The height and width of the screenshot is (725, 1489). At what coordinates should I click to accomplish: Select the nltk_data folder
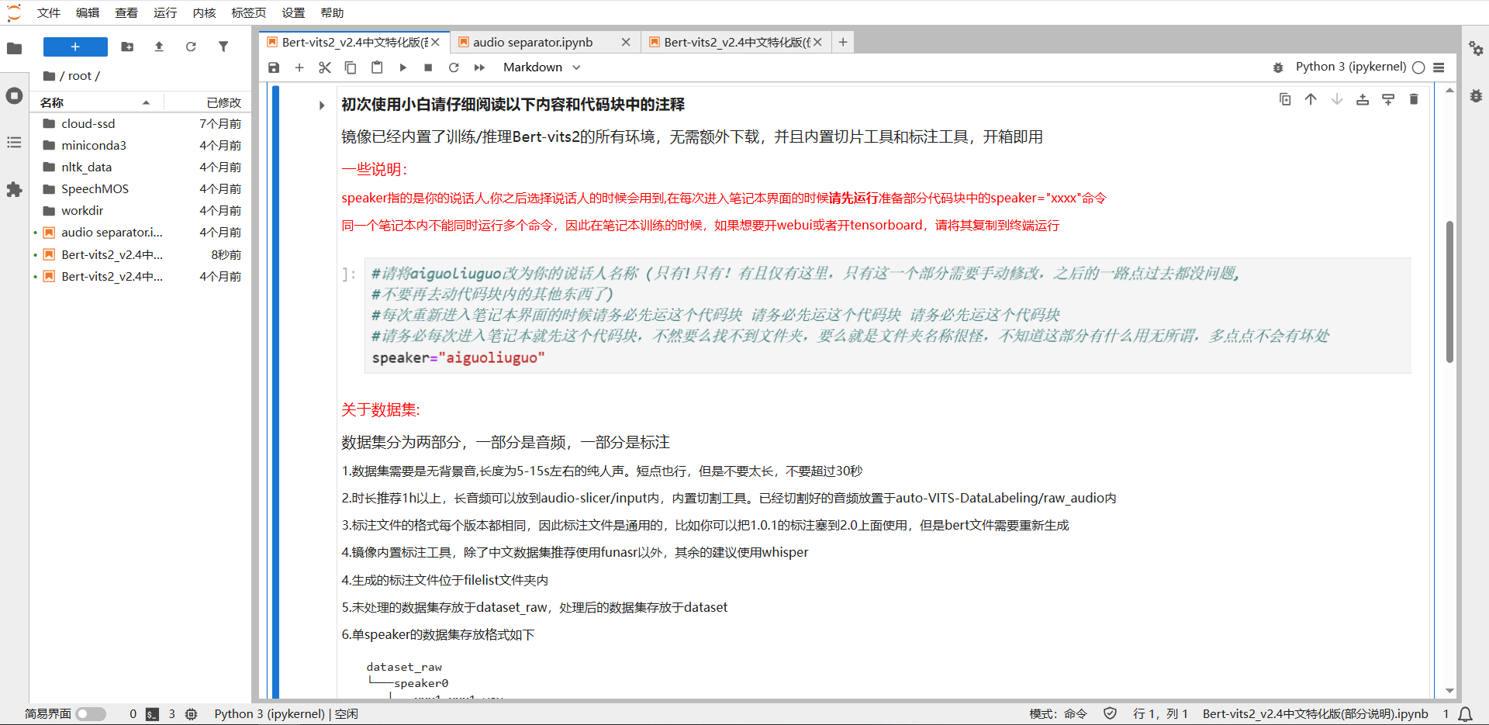click(140, 167)
